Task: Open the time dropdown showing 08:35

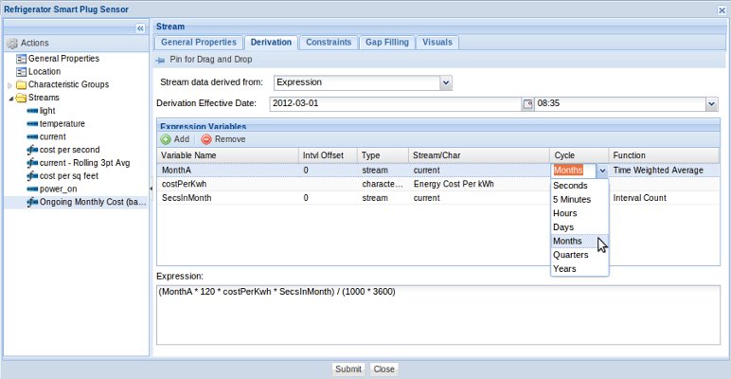Action: point(711,104)
